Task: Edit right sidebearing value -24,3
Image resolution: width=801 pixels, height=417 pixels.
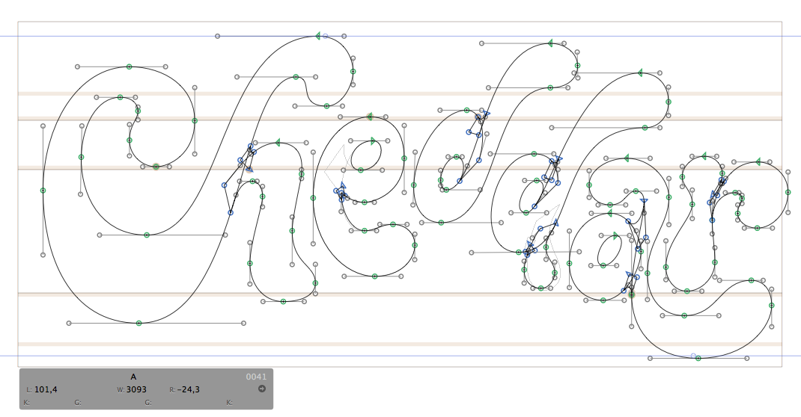Action: coord(189,389)
